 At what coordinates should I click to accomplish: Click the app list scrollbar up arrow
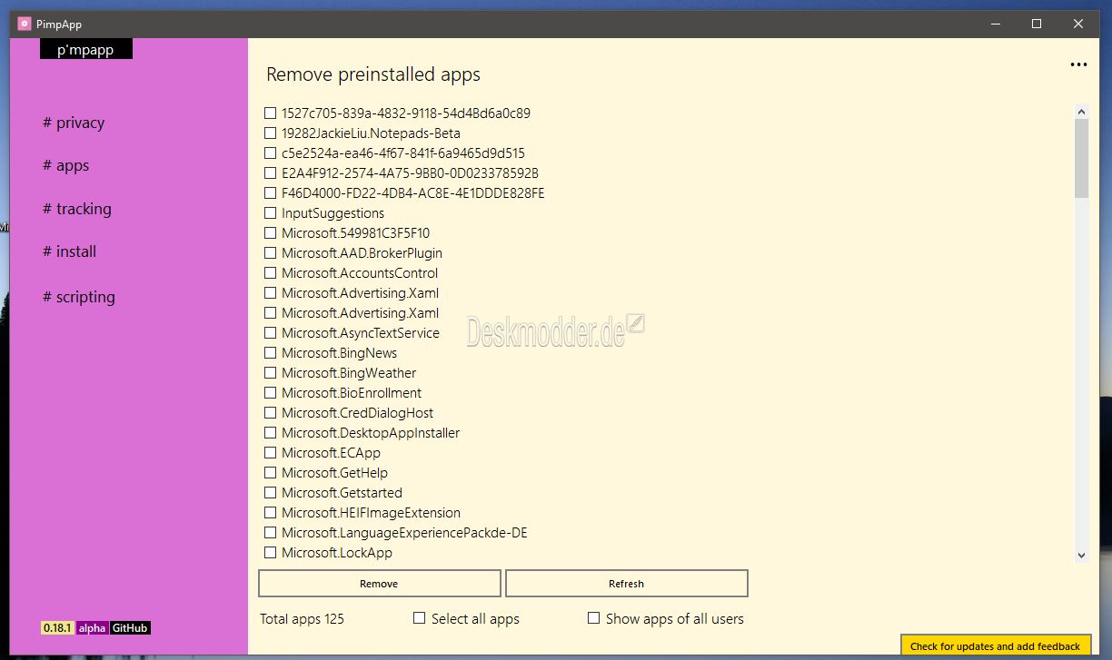(1081, 112)
